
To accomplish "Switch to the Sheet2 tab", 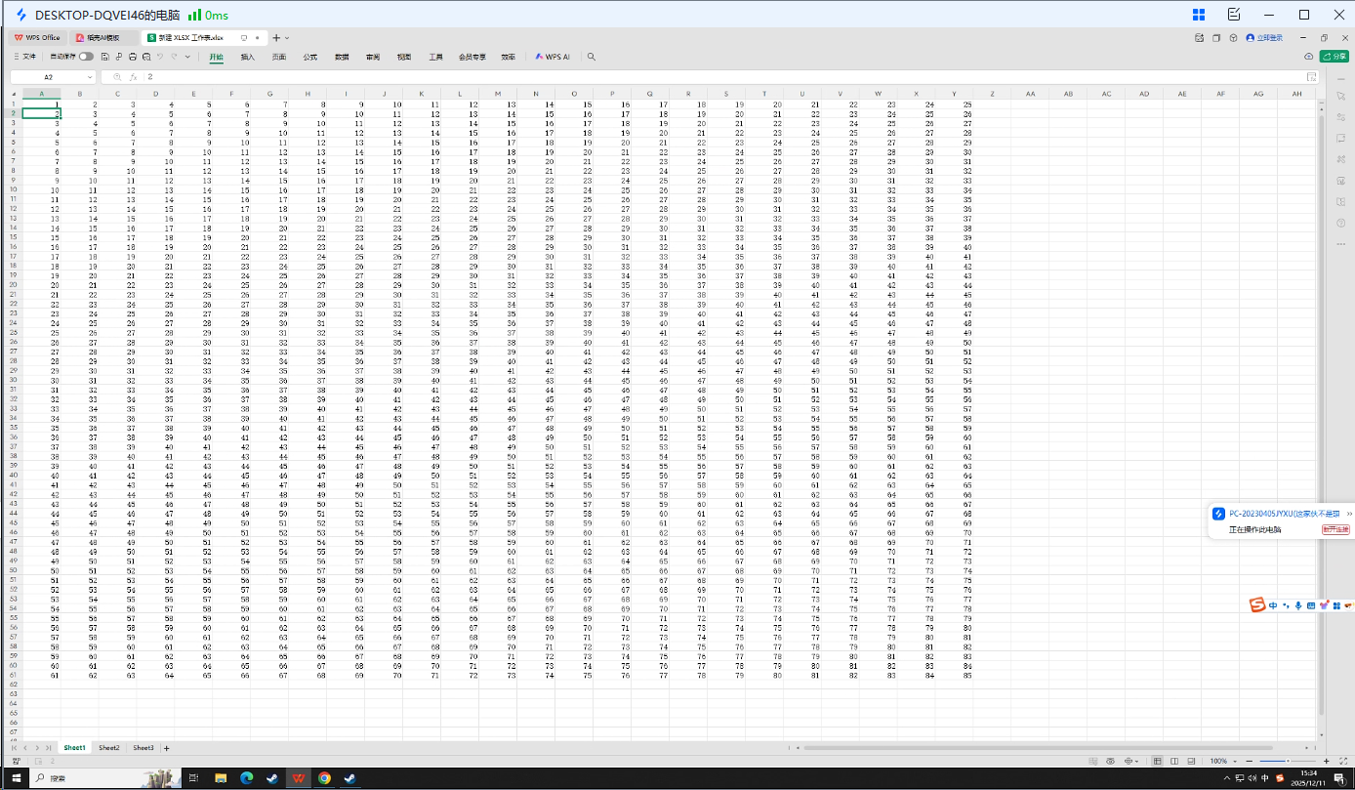I will [108, 748].
